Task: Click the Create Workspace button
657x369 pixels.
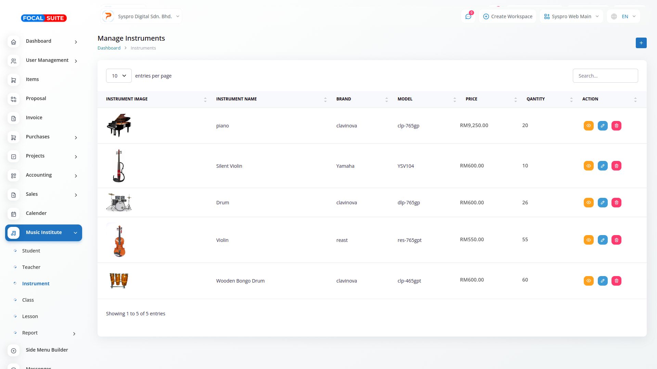Action: click(507, 16)
